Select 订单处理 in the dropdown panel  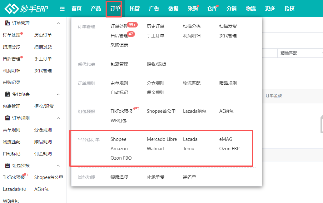tap(119, 26)
